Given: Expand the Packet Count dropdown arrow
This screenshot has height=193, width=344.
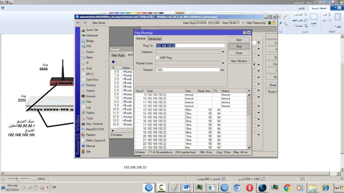Looking at the screenshot, I should (x=223, y=63).
